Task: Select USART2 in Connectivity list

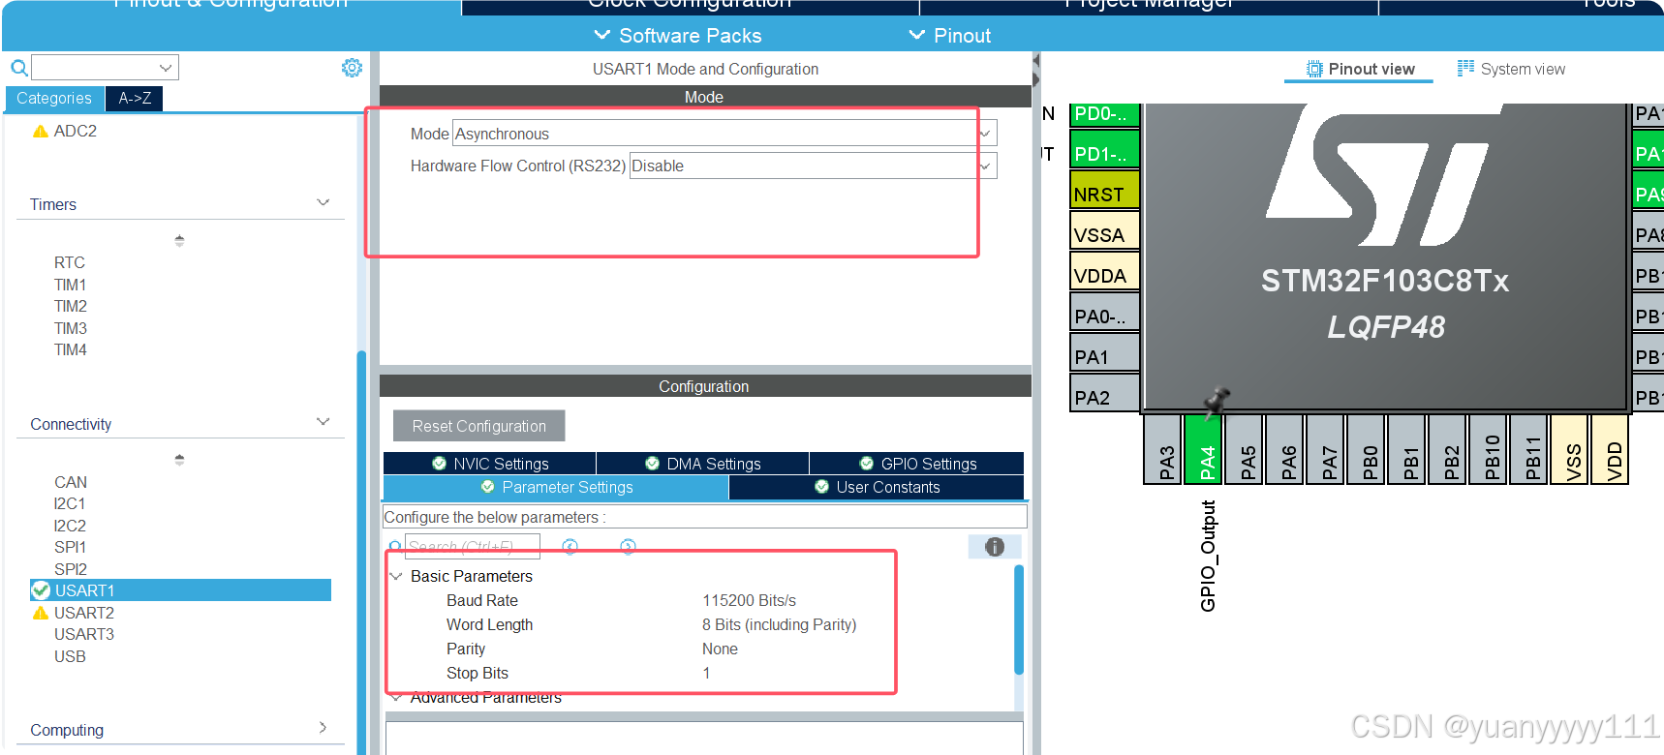Action: [84, 613]
